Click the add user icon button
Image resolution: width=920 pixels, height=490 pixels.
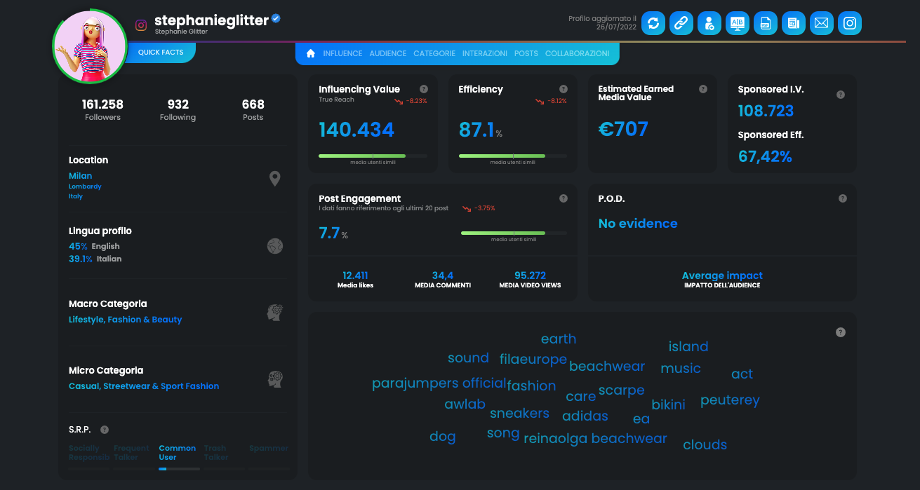tap(709, 23)
